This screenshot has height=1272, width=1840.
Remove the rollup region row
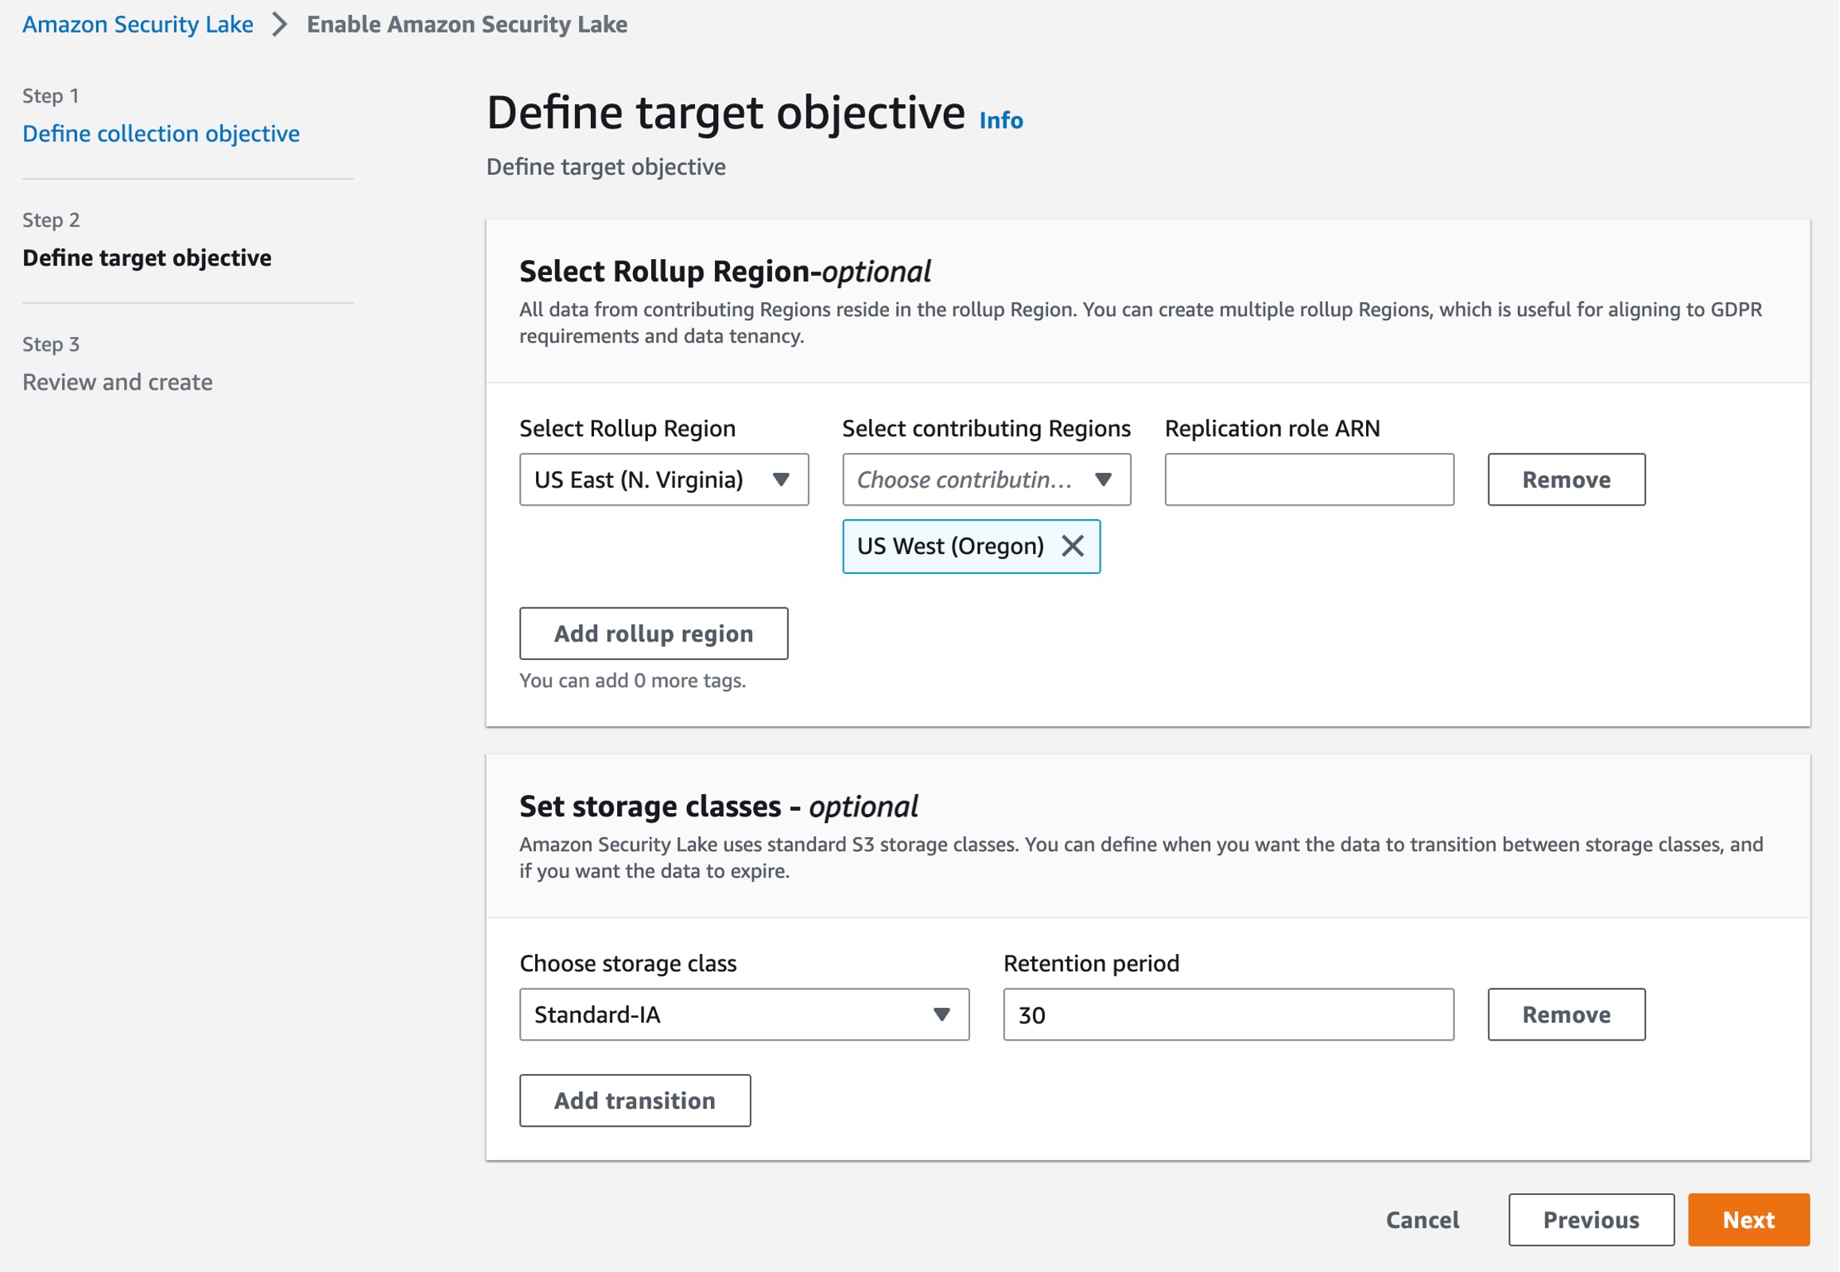[1566, 480]
